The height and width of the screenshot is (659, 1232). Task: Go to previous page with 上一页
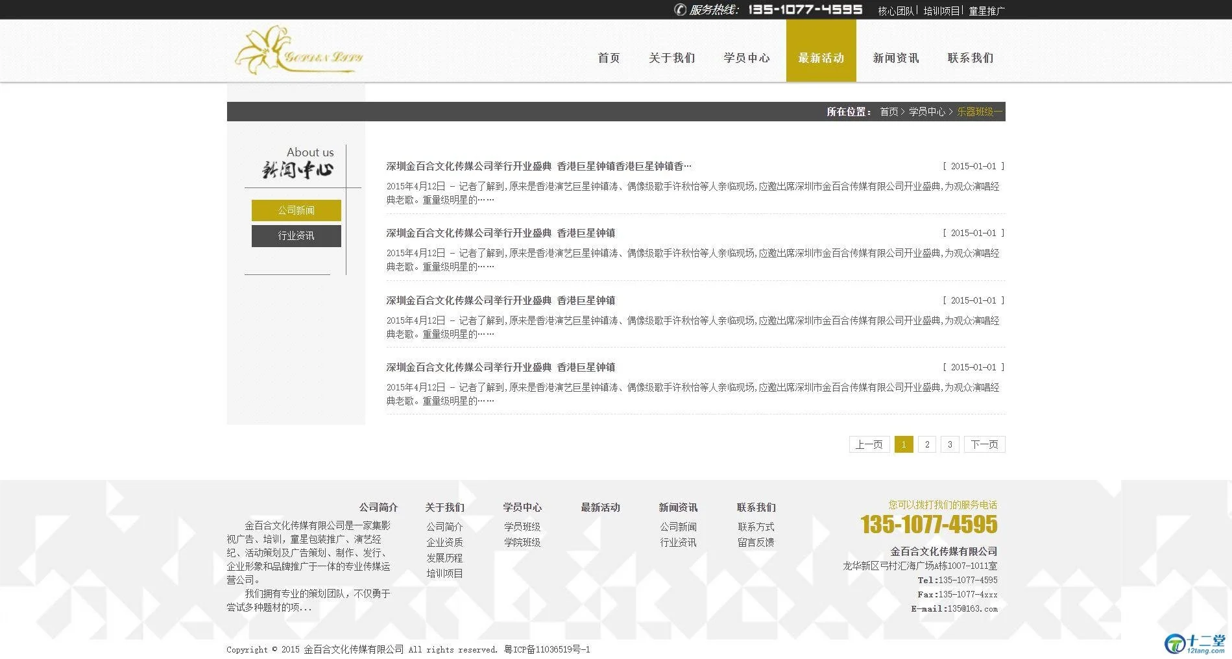869,444
